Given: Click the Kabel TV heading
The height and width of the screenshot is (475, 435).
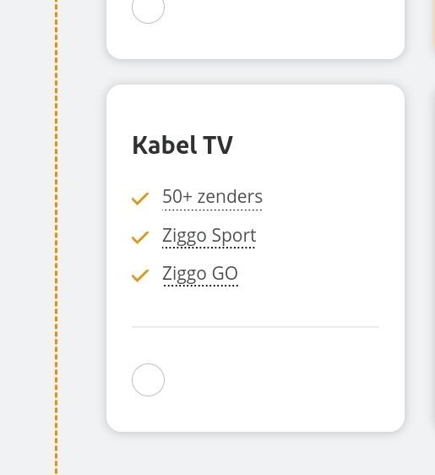Looking at the screenshot, I should [x=182, y=145].
